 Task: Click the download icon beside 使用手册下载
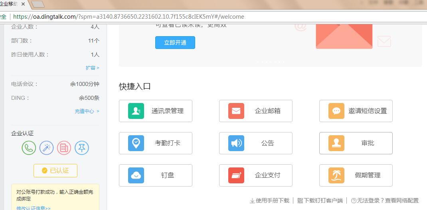tap(252, 201)
